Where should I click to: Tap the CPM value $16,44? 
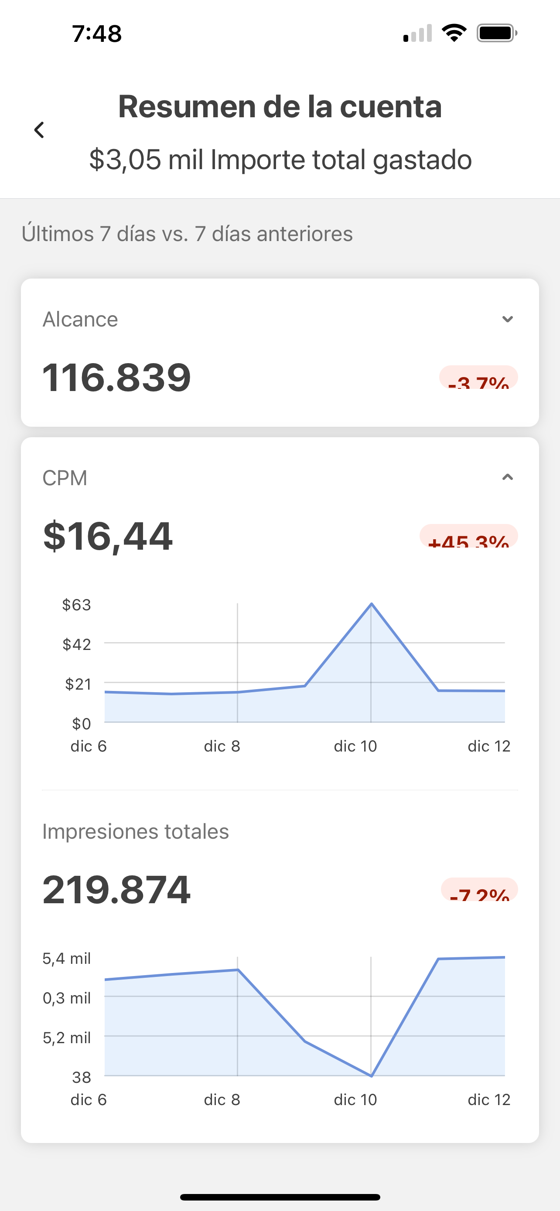pos(108,536)
